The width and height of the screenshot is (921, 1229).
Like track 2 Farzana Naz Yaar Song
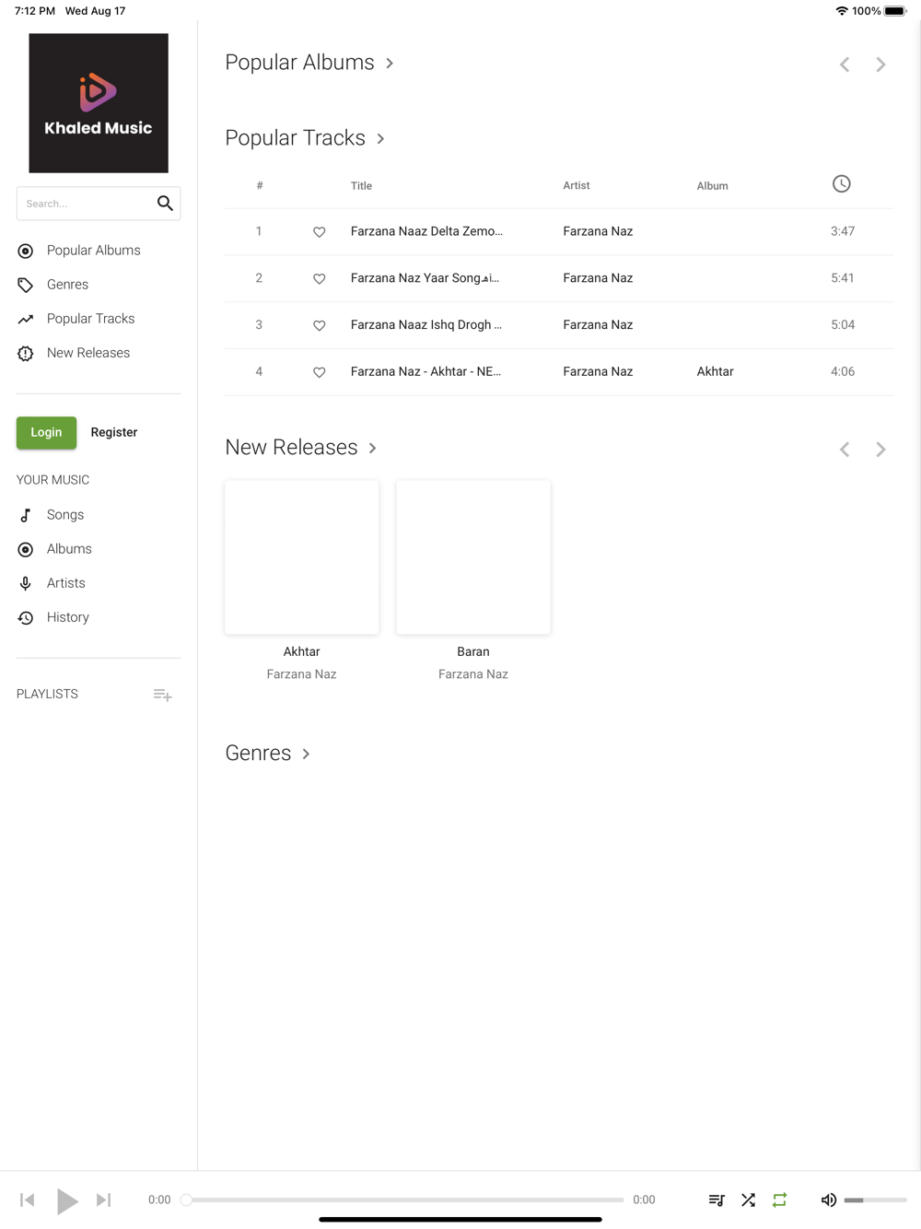pos(319,279)
